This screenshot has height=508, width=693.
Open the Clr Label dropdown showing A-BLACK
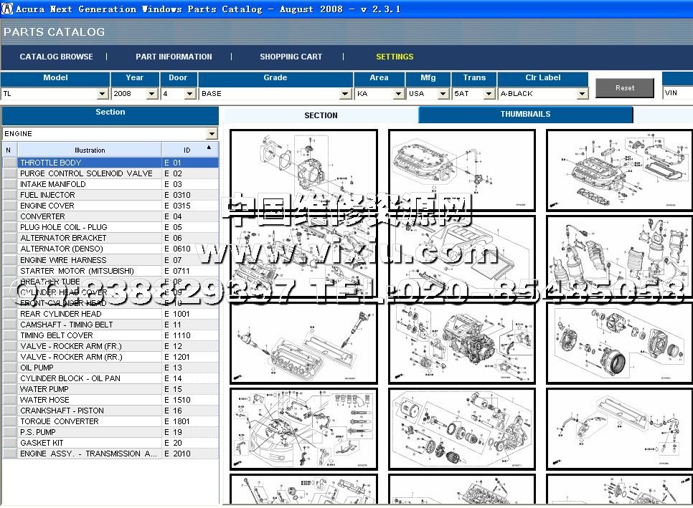tap(582, 94)
